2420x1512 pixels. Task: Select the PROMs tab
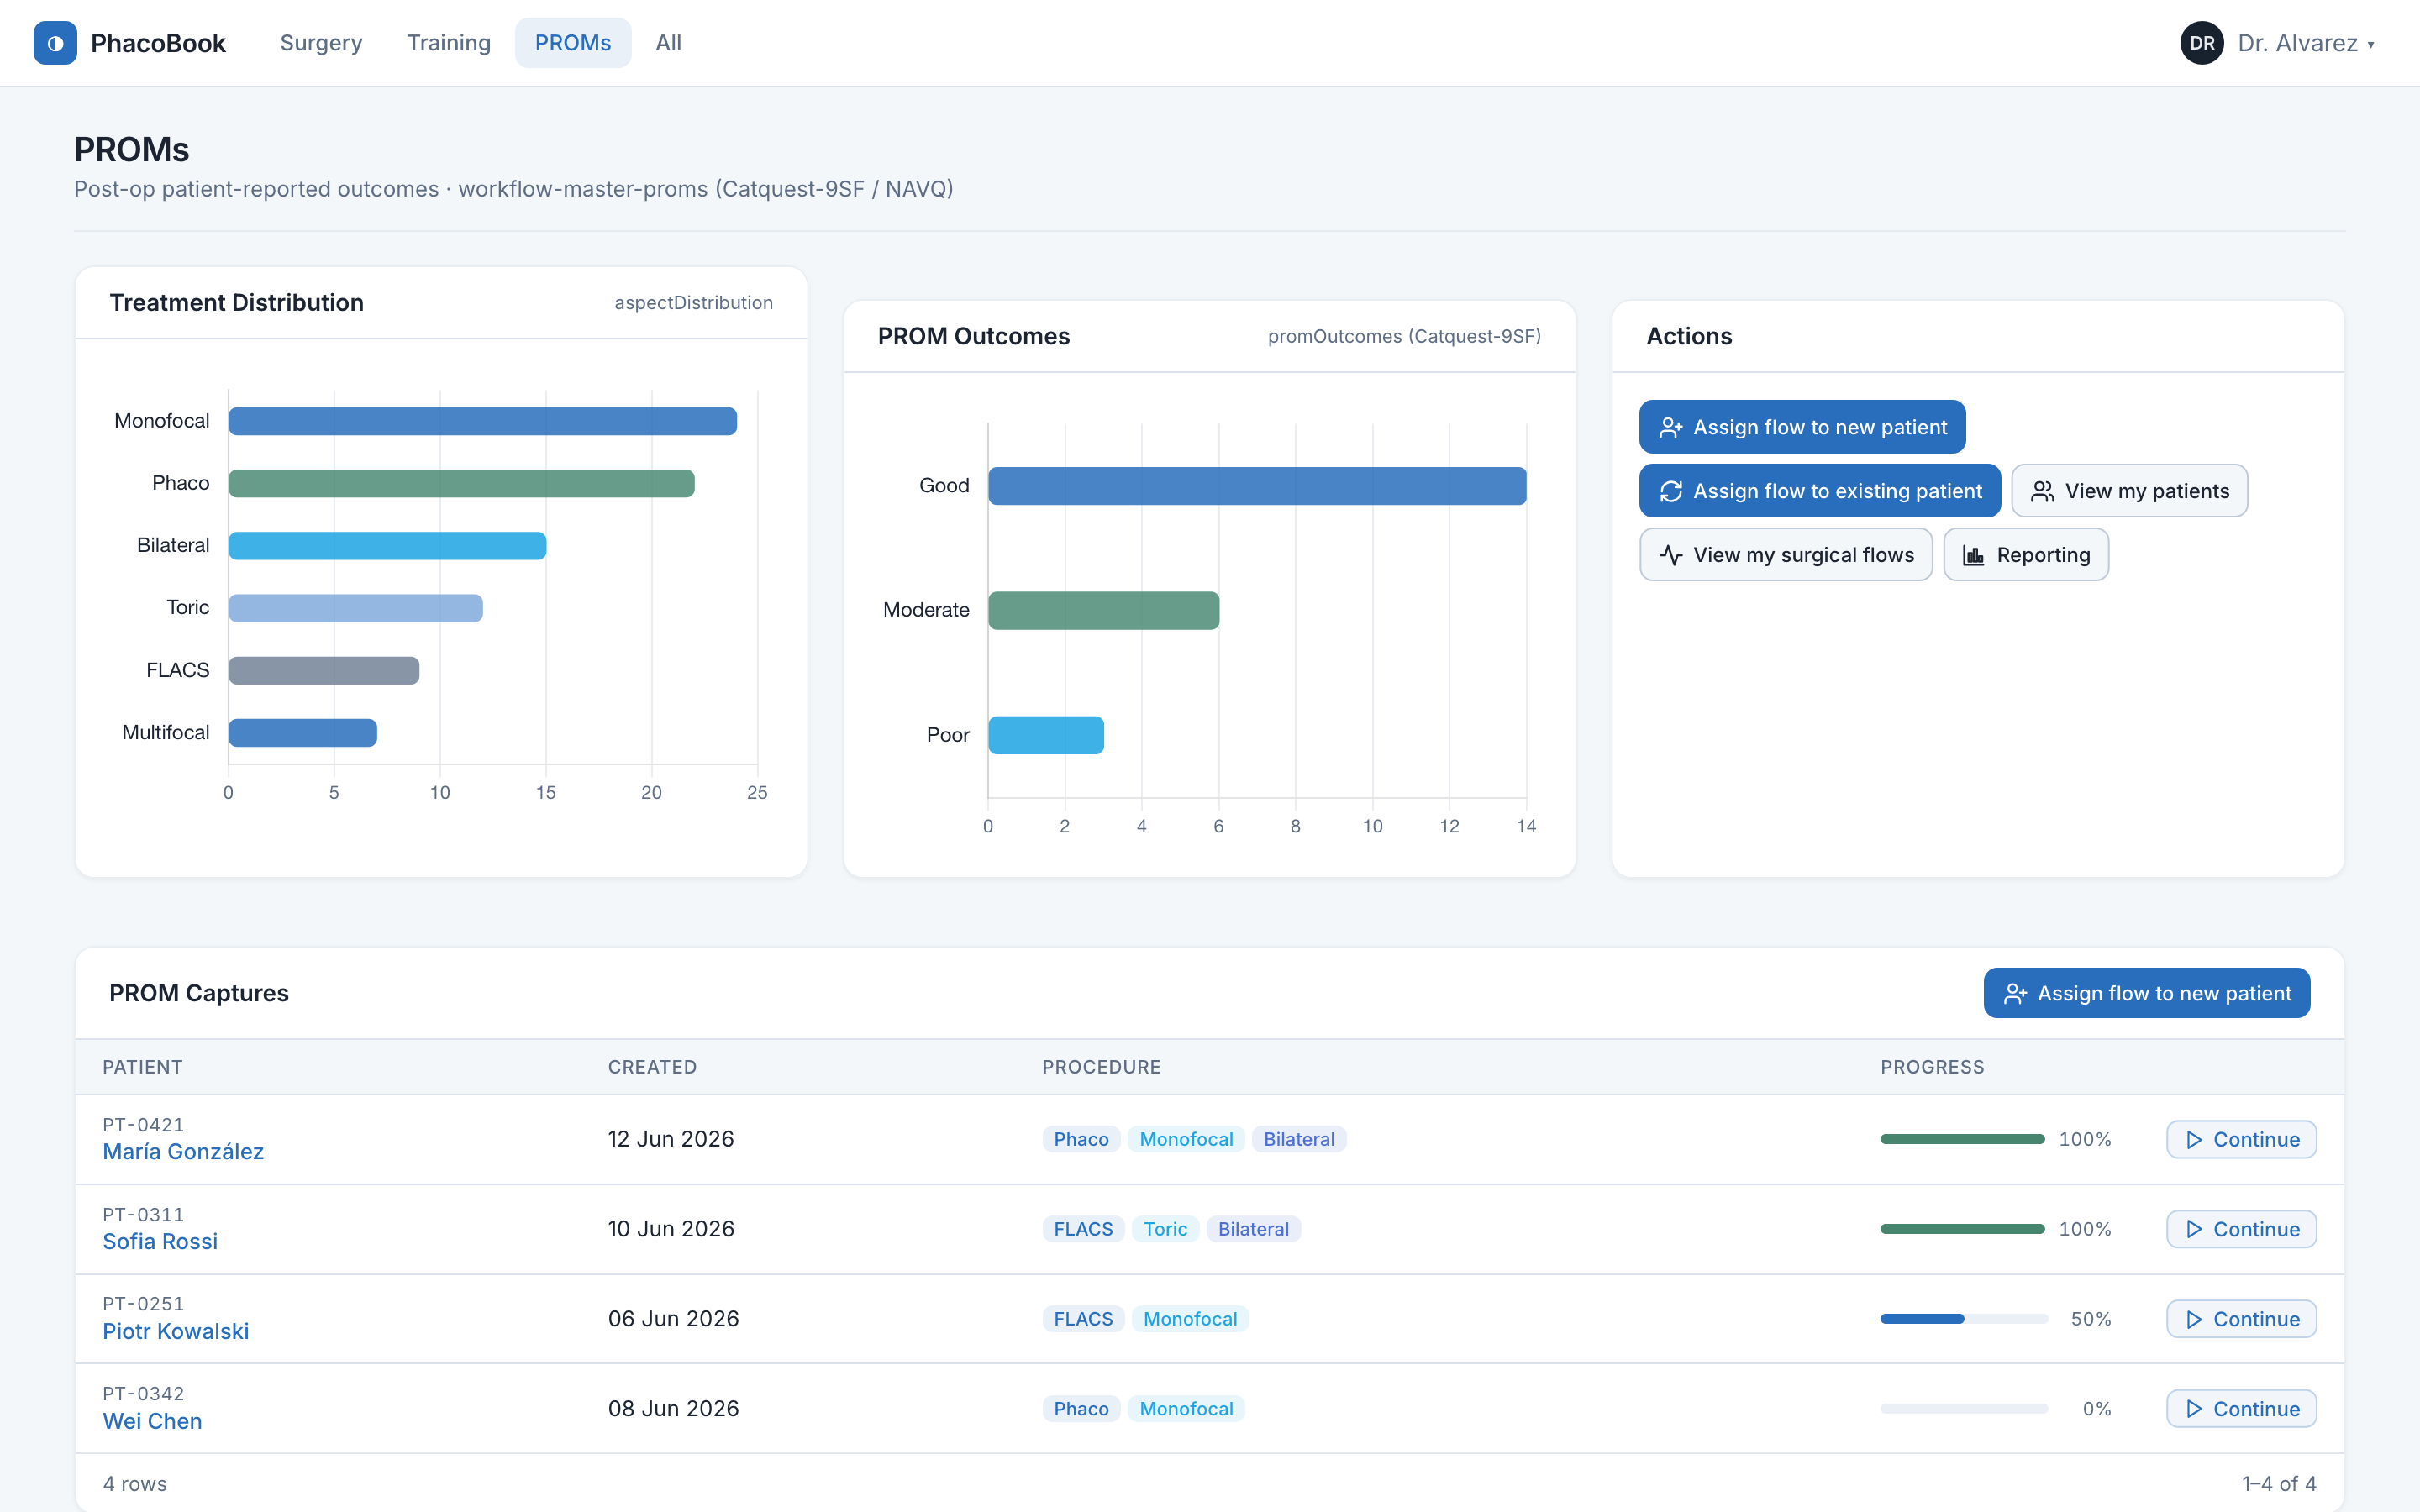[573, 43]
